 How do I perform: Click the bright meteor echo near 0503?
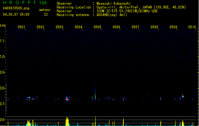[67, 99]
